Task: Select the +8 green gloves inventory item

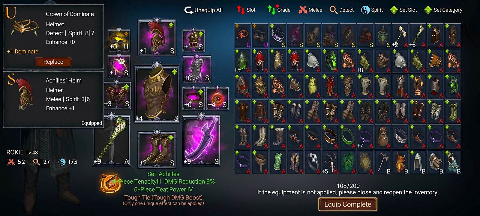Action: pos(365,61)
